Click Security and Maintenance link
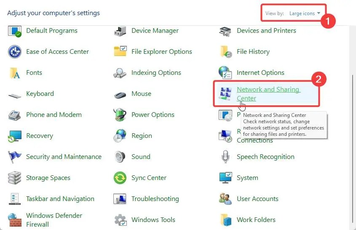356x230 pixels. click(64, 157)
